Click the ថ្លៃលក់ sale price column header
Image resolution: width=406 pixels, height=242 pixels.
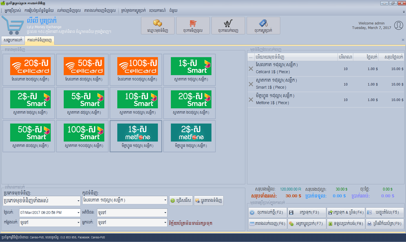(366, 57)
